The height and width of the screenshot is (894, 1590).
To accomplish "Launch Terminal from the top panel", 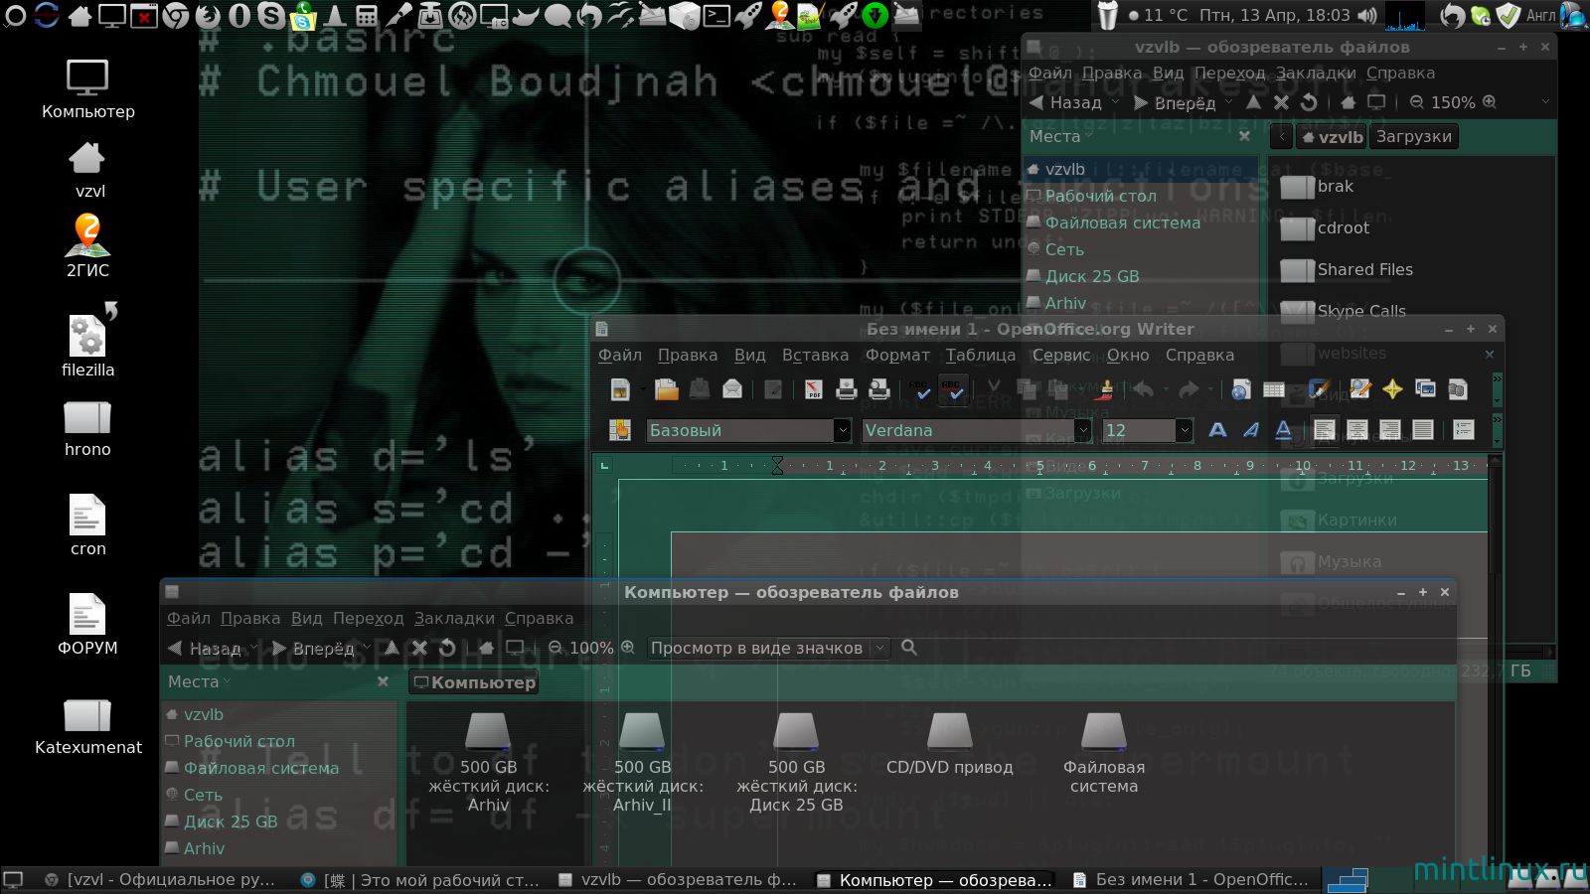I will [x=715, y=15].
